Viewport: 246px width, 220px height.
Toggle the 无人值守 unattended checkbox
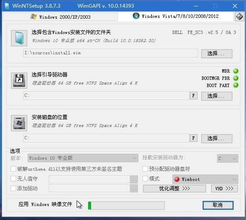point(13,179)
